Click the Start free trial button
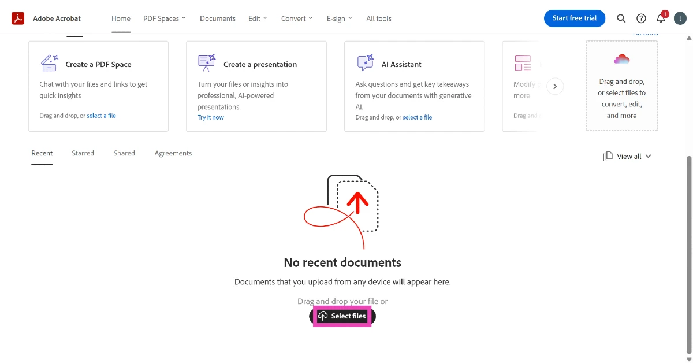The width and height of the screenshot is (693, 363). [575, 18]
